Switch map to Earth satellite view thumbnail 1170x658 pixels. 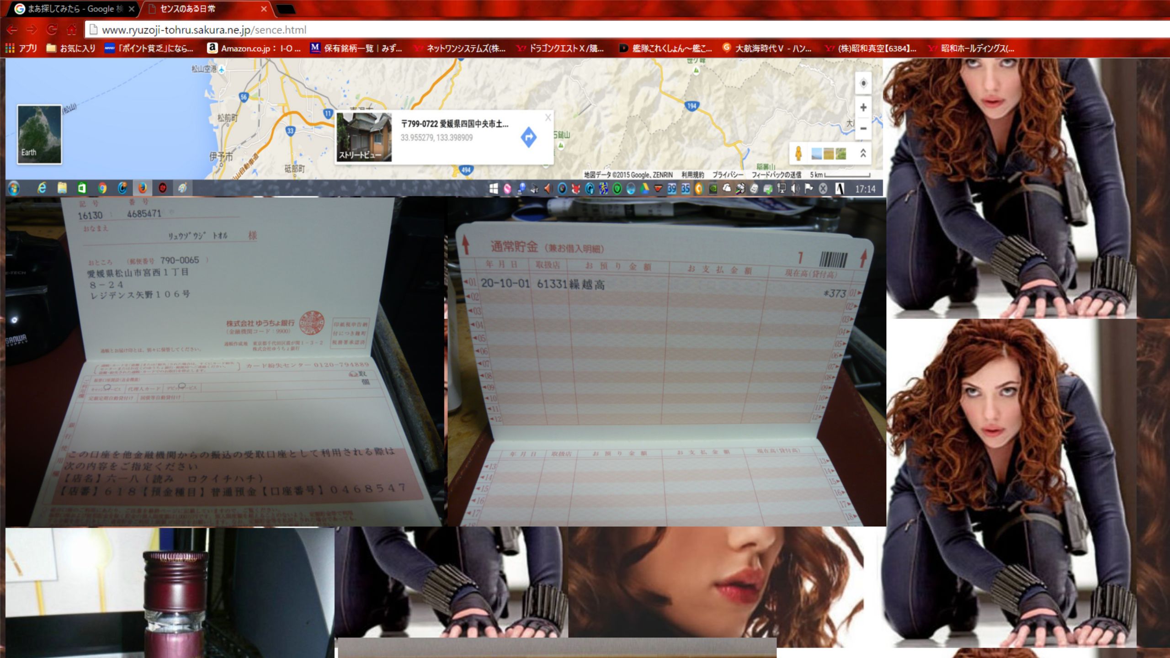39,134
